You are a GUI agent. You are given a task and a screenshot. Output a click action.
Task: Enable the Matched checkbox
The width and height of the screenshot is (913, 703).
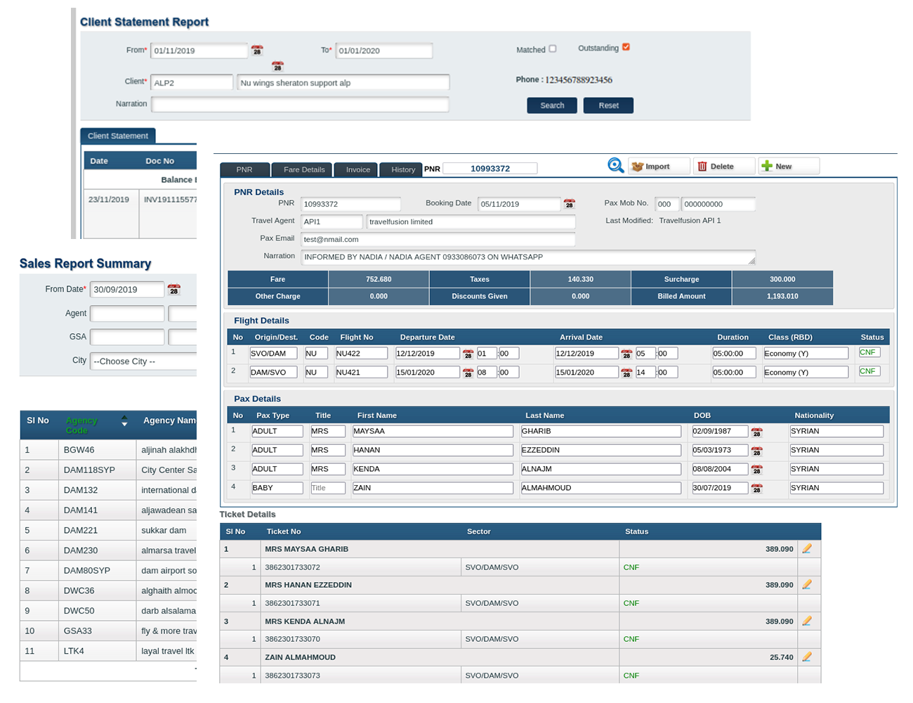coord(551,49)
